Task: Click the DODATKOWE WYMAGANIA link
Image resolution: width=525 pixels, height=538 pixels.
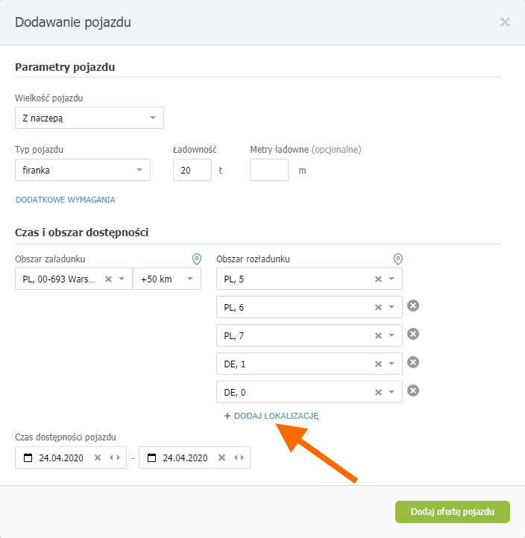Action: 65,200
